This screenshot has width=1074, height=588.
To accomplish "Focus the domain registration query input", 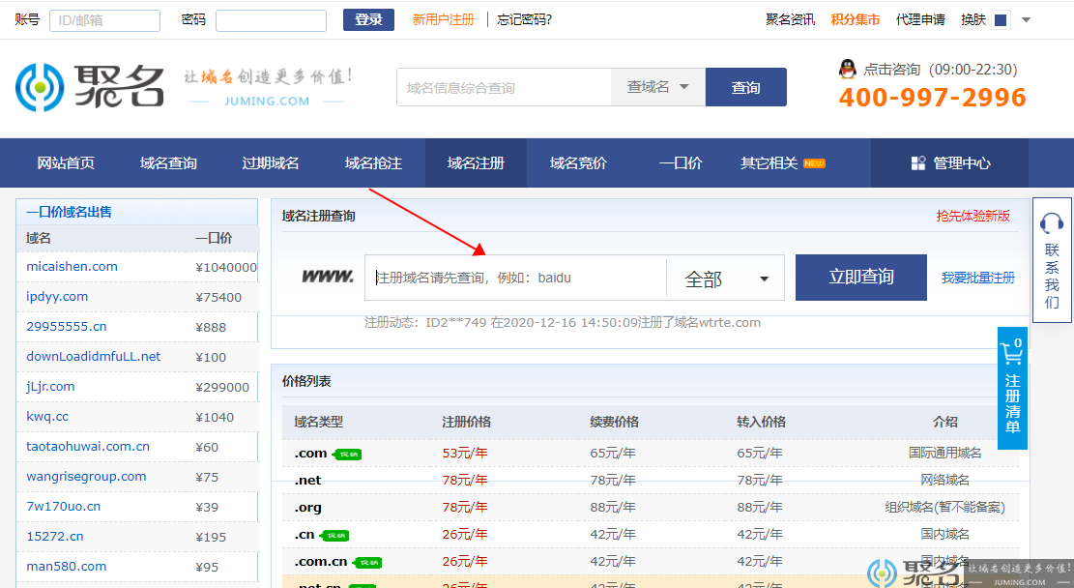I will point(515,278).
